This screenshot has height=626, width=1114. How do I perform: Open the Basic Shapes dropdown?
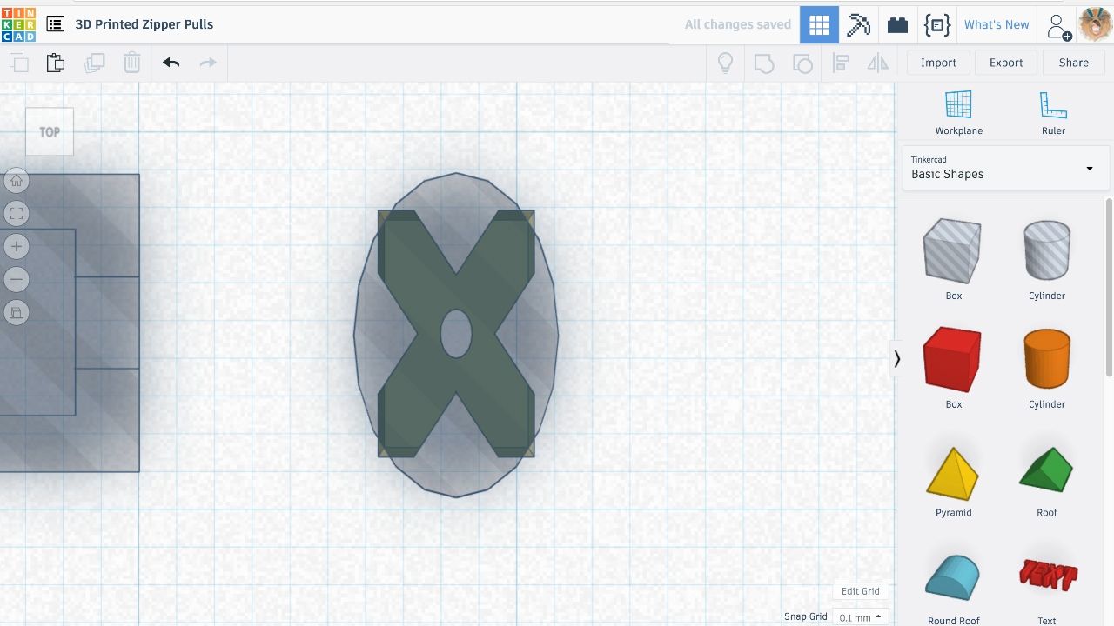(x=1005, y=169)
